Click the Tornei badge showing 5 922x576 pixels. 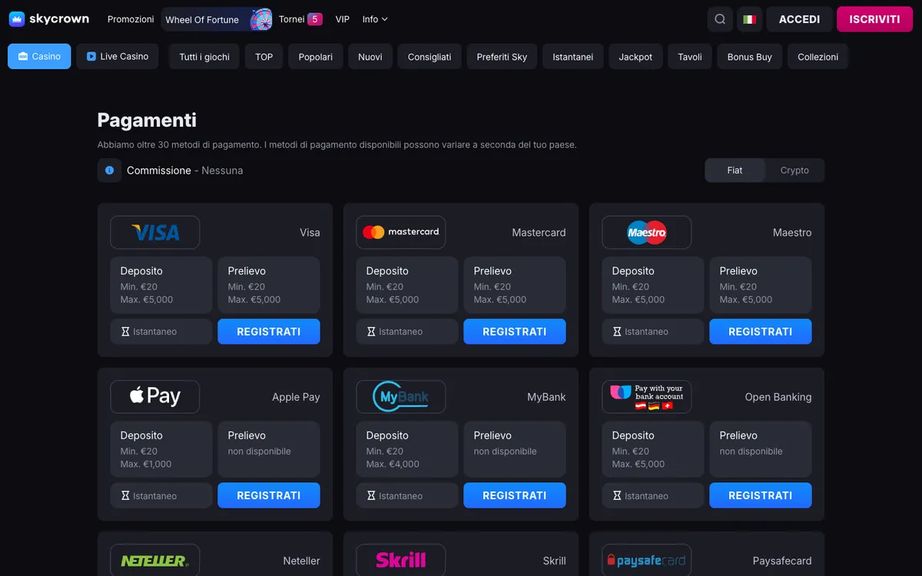point(315,19)
